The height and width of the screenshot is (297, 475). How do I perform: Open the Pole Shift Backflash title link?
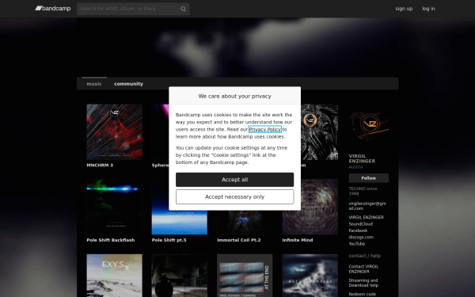(111, 240)
